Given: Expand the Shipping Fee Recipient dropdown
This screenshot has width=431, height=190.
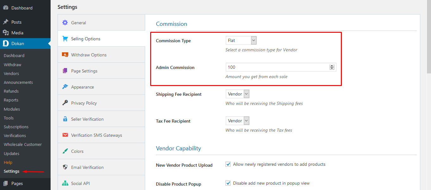Looking at the screenshot, I should 237,94.
